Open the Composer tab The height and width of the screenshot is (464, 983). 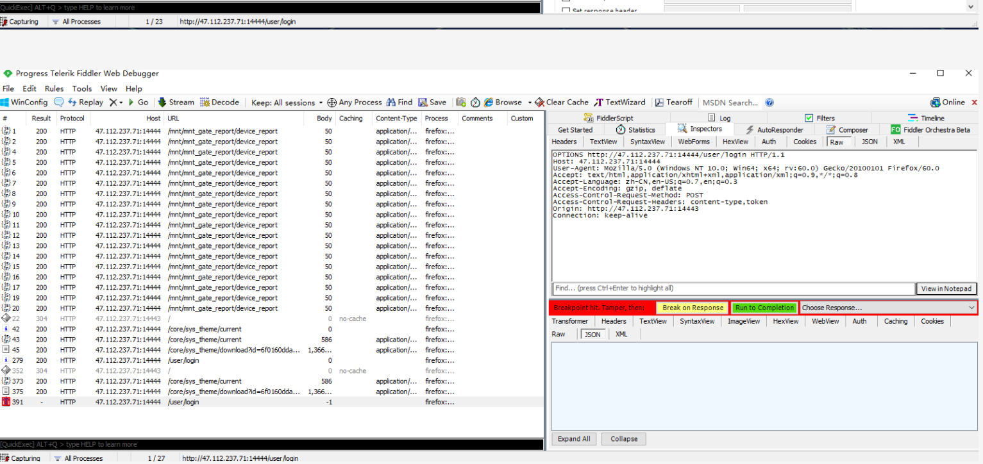(x=847, y=129)
